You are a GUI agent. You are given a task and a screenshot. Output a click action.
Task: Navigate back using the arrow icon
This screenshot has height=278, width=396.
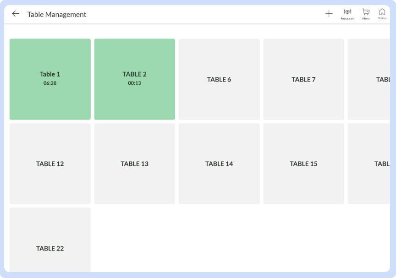pyautogui.click(x=16, y=14)
